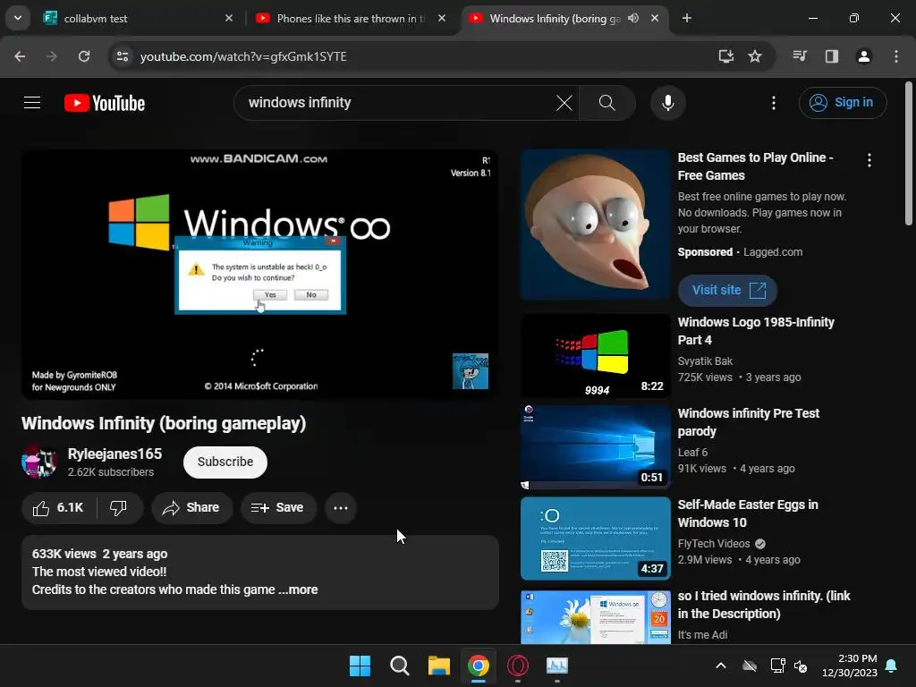Go to the YouTube home logo
Image resolution: width=916 pixels, height=687 pixels.
click(105, 104)
